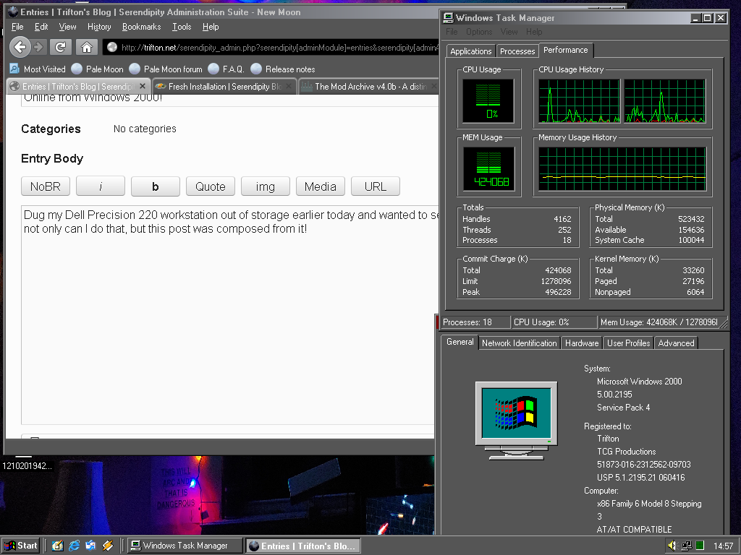Open Outlook Express from quick launch
Image resolution: width=741 pixels, height=555 pixels.
click(90, 546)
